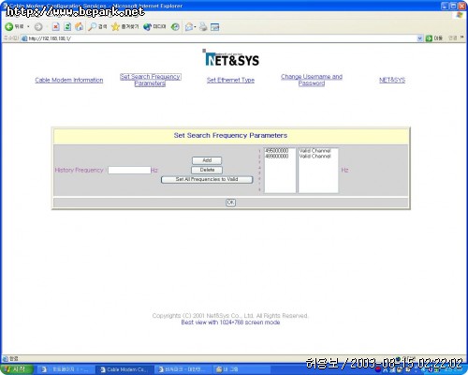Open the Set Ethernet Type link
This screenshot has width=468, height=375.
(230, 80)
